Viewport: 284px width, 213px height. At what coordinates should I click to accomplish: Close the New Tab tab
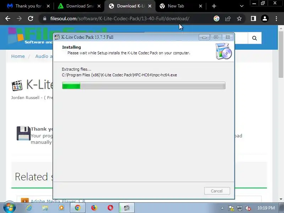[x=201, y=6]
